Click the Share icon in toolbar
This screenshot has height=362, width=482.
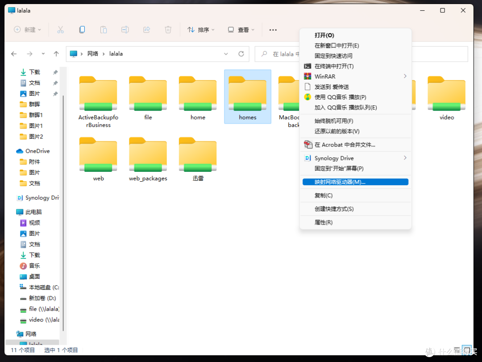coord(147,30)
